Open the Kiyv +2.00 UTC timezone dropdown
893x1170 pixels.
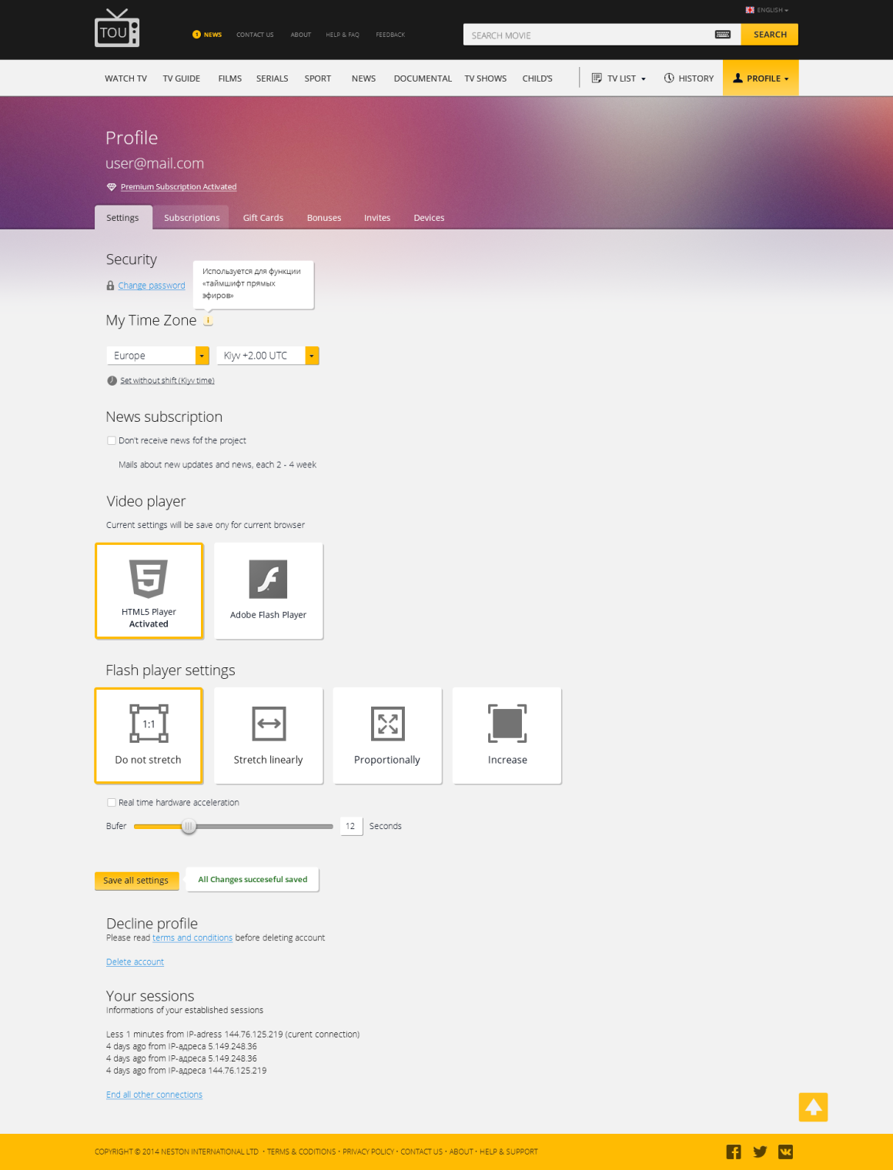point(311,355)
